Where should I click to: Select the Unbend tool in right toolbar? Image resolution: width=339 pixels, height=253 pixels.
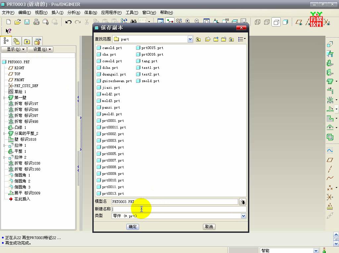tap(330, 109)
